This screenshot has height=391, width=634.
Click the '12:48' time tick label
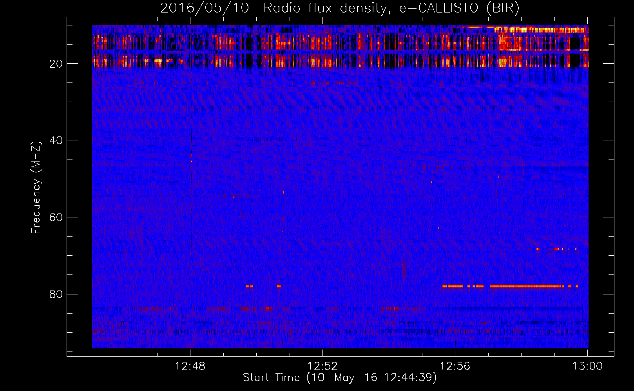[x=190, y=366]
